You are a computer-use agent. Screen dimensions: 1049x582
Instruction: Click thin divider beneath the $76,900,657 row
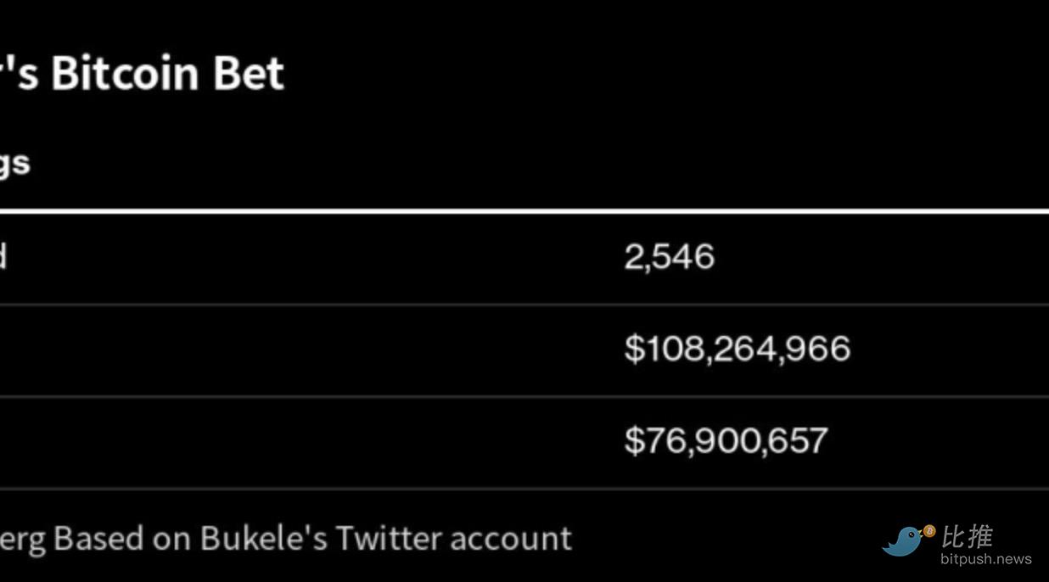[x=524, y=488]
